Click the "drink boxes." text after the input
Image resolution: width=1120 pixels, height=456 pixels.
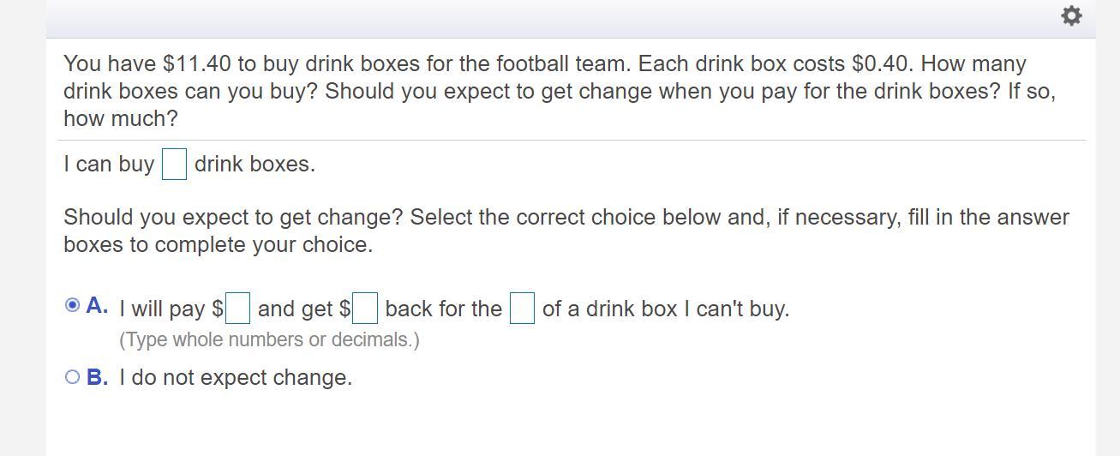255,165
